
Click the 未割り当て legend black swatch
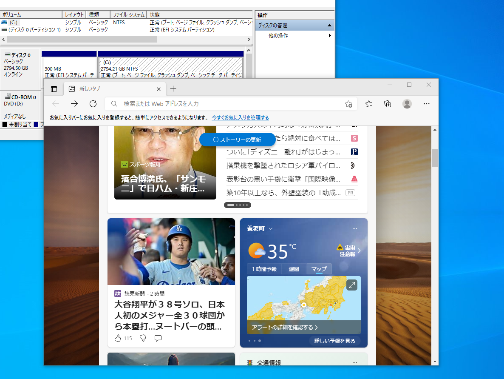[x=5, y=125]
